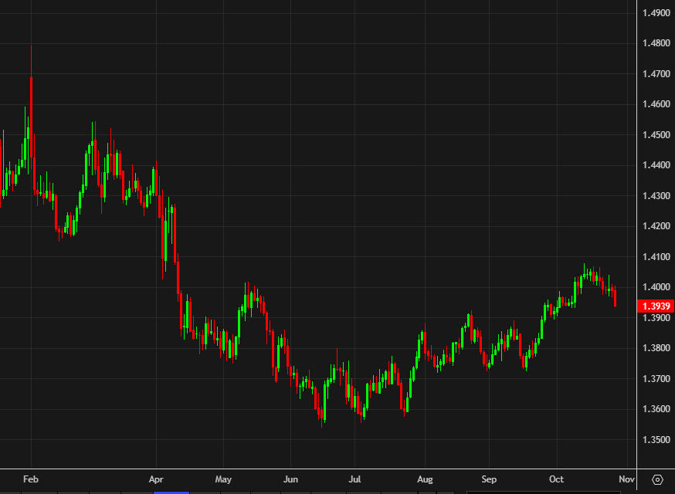675x494 pixels.
Task: Select the Feb label on the time axis
Action: point(32,479)
